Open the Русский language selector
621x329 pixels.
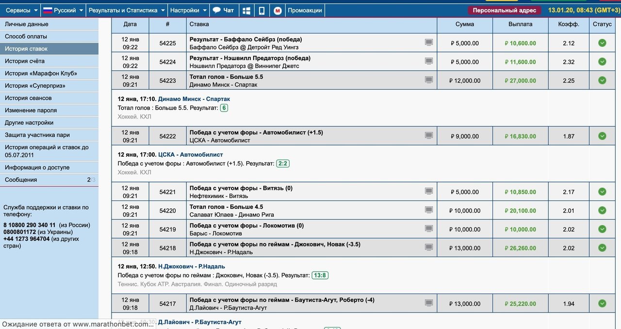62,10
